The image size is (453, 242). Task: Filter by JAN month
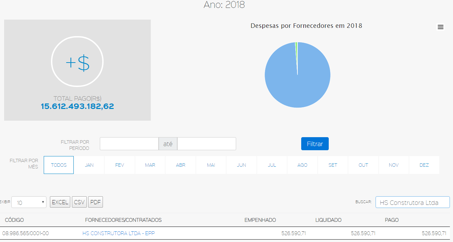click(x=89, y=165)
